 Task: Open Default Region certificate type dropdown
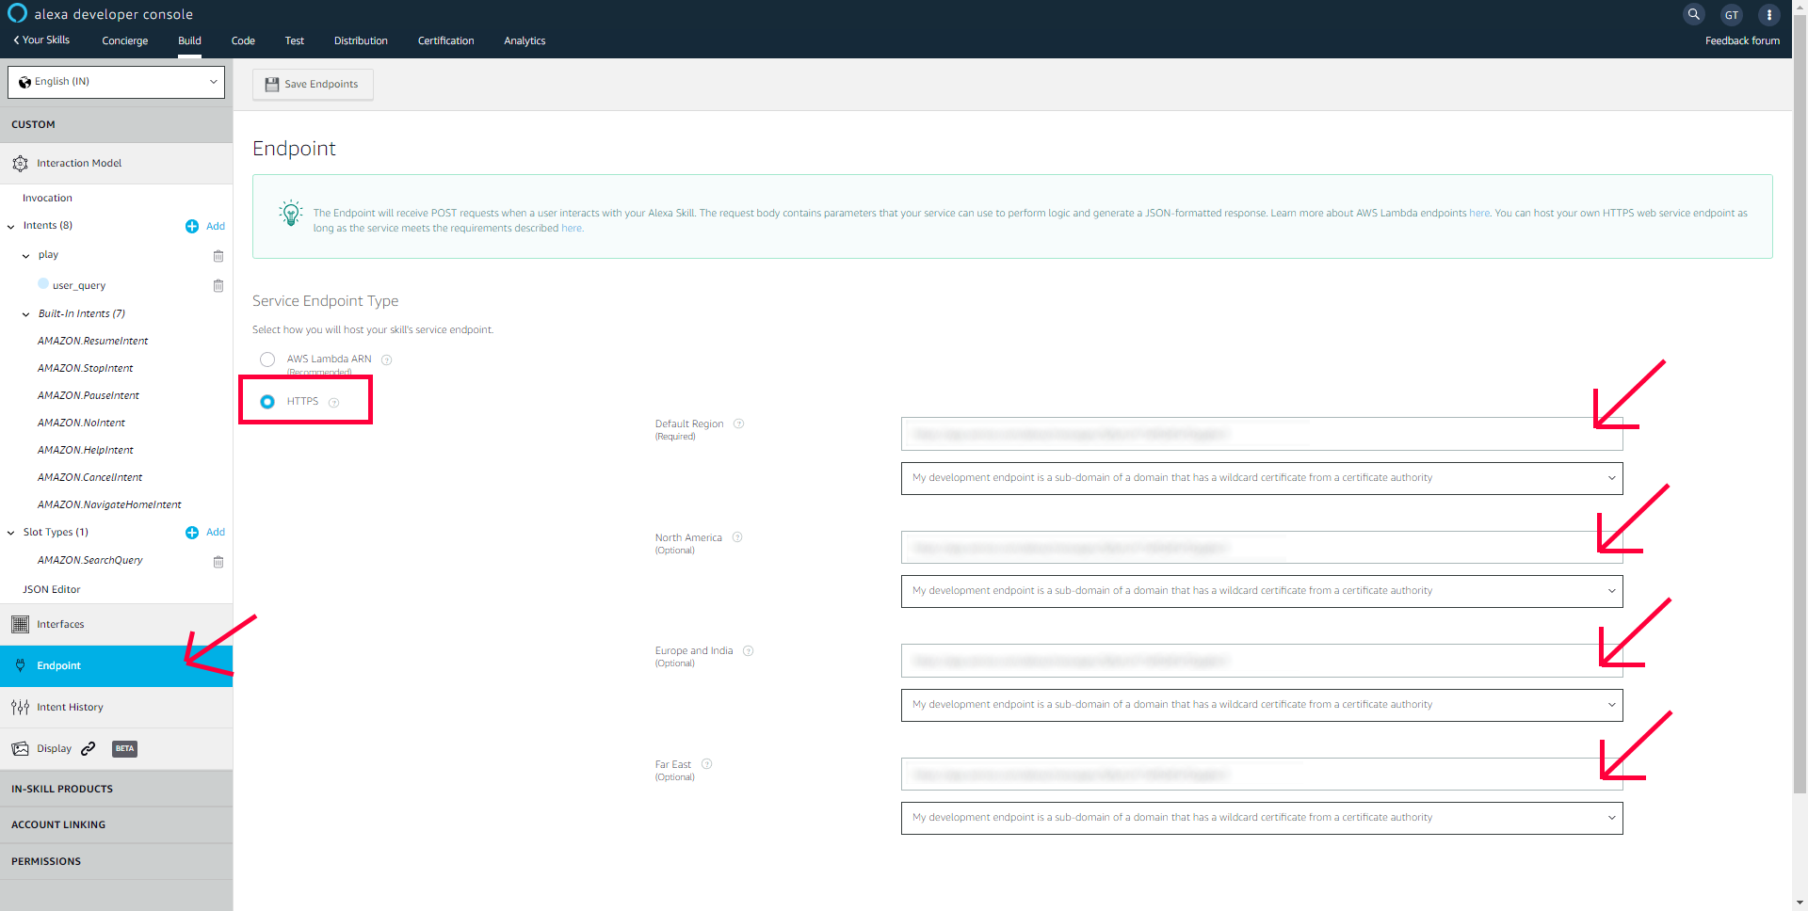[x=1261, y=478]
